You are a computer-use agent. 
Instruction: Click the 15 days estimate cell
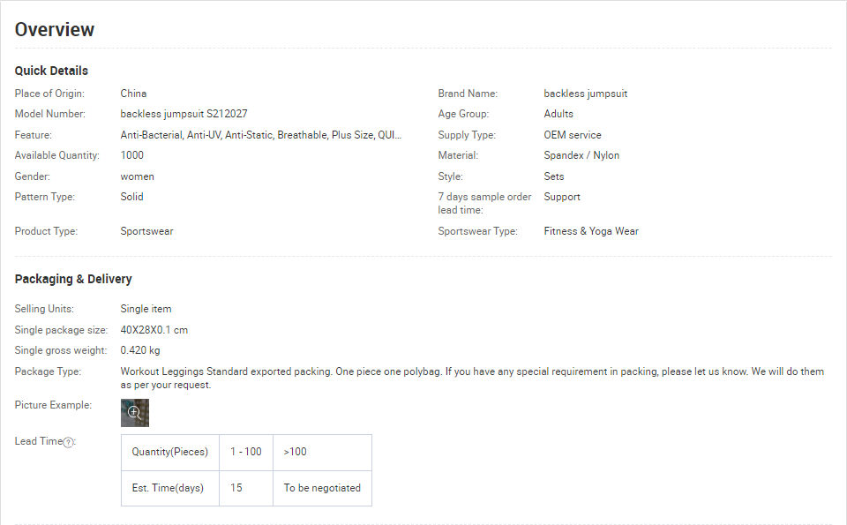point(246,488)
